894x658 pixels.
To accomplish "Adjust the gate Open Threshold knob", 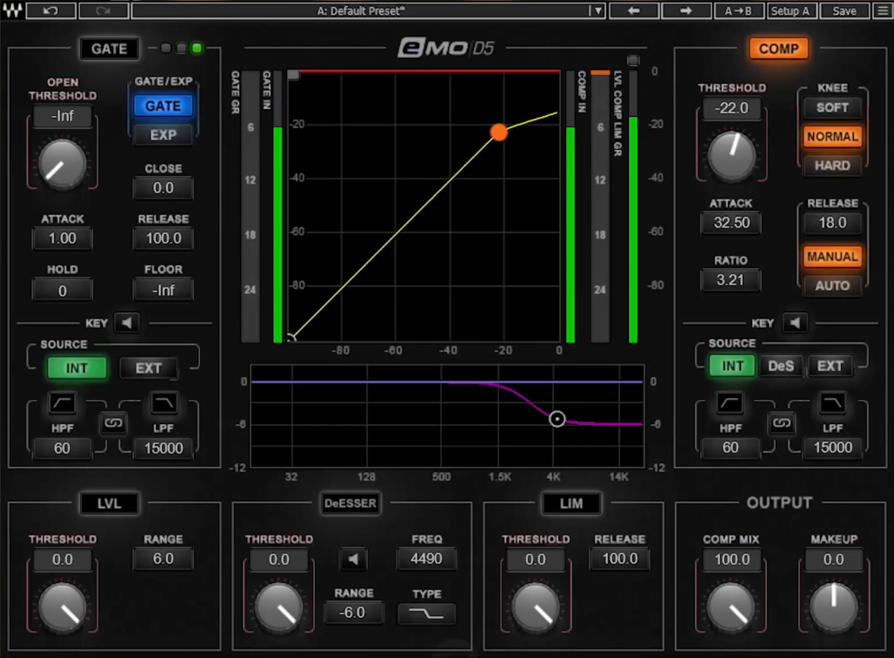I will pyautogui.click(x=62, y=163).
